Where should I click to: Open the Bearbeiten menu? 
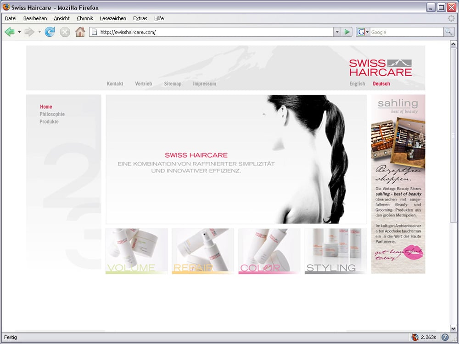click(35, 18)
